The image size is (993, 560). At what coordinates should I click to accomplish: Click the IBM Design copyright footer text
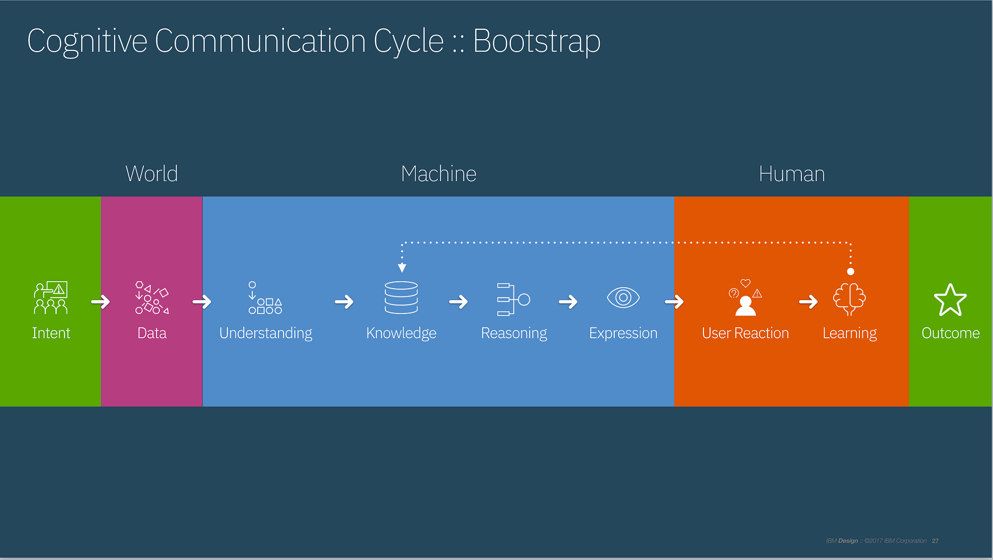(876, 541)
